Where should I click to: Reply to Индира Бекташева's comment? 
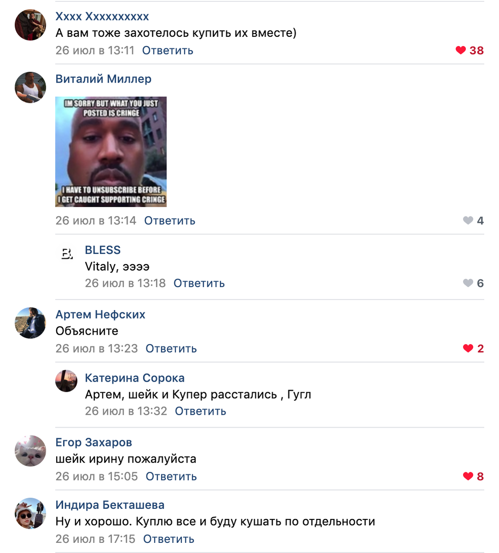pyautogui.click(x=169, y=539)
